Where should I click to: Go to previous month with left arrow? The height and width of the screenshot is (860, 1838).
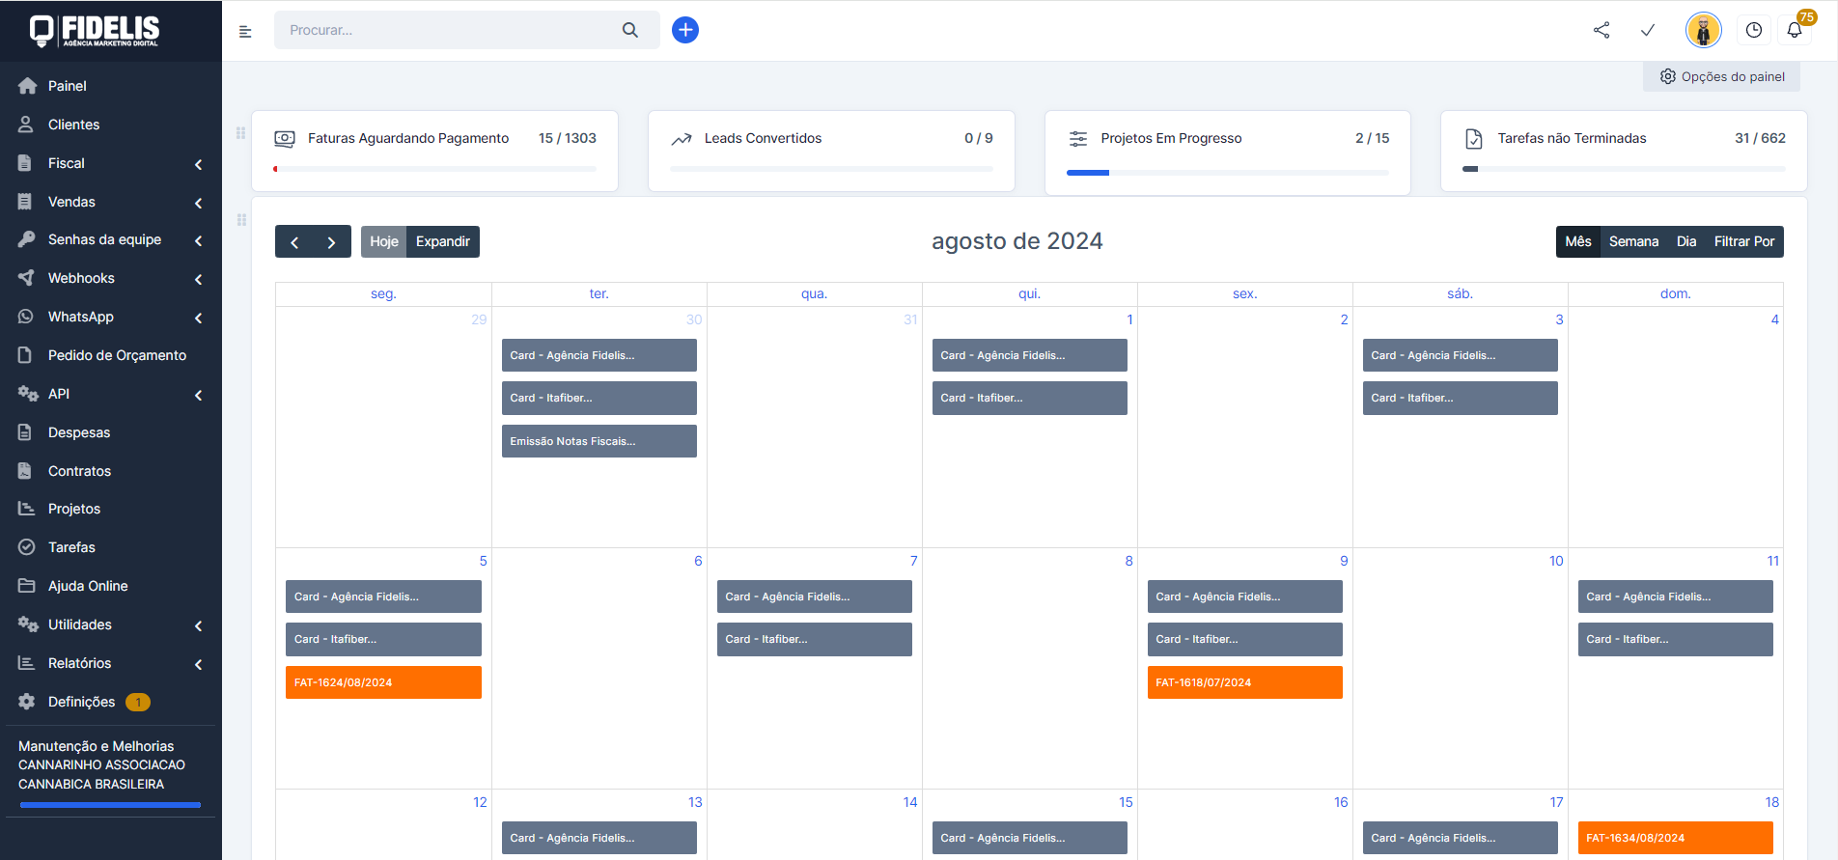pos(294,242)
